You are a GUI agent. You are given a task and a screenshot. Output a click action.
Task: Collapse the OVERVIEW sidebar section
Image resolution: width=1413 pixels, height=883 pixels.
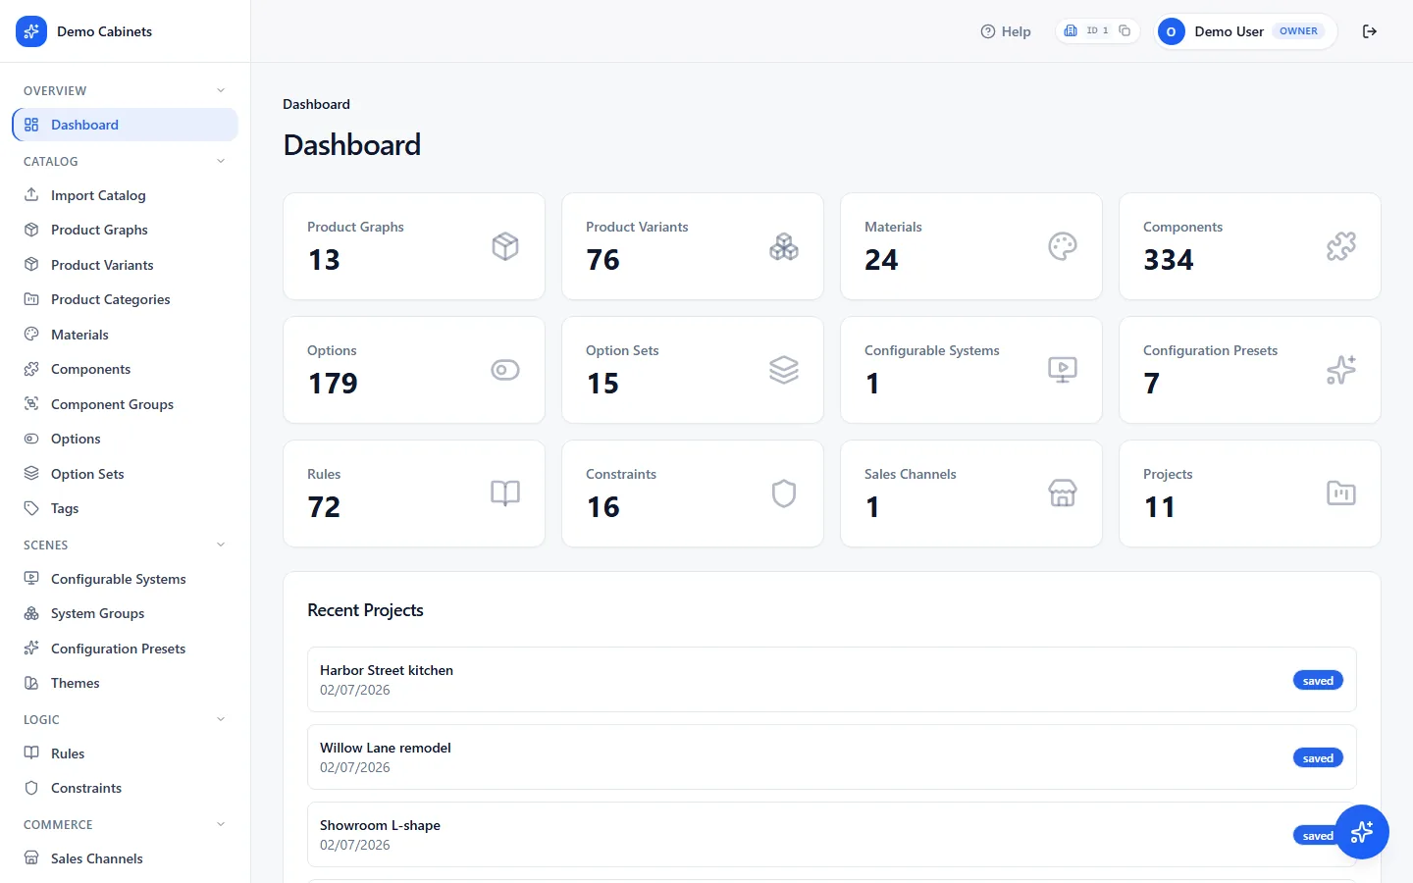(x=221, y=90)
